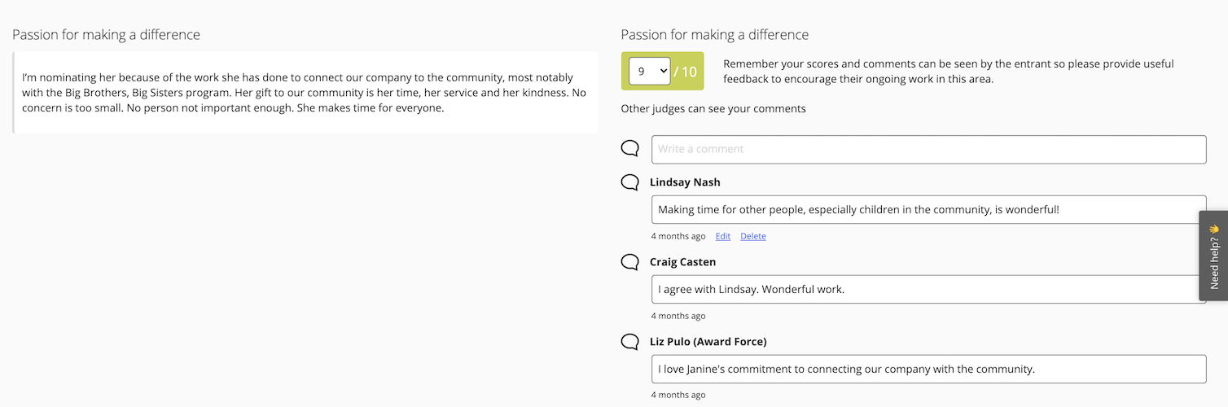
Task: Click the comment bubble icon beside Liz Pulo
Action: tap(629, 342)
